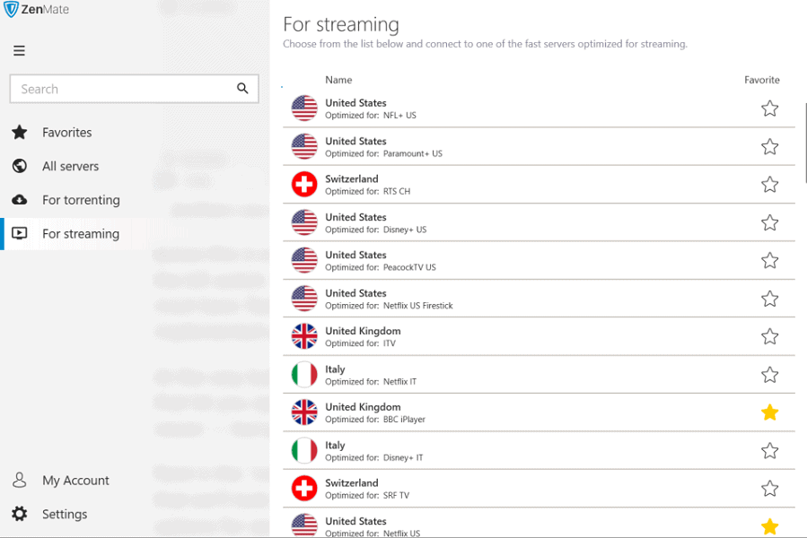807x538 pixels.
Task: Select United States Disney+ US server name
Action: point(355,217)
